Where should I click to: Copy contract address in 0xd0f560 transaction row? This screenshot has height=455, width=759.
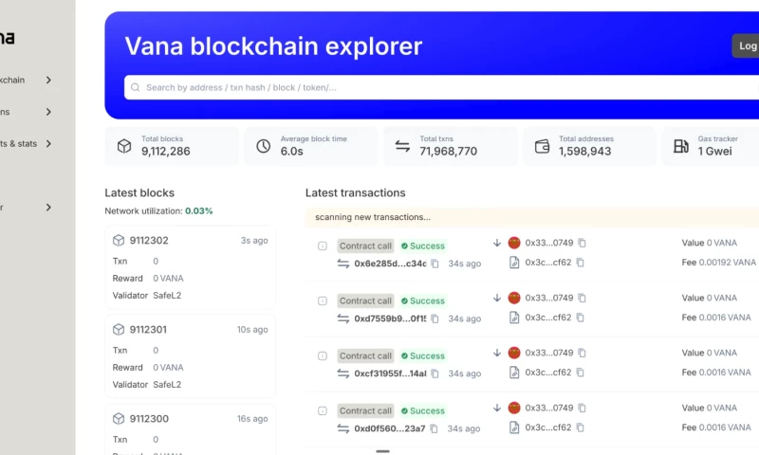click(580, 428)
